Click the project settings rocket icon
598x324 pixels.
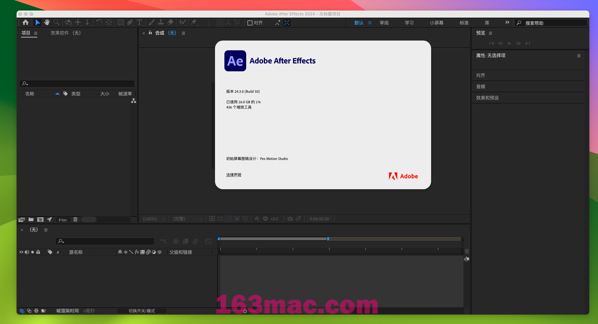(49, 220)
